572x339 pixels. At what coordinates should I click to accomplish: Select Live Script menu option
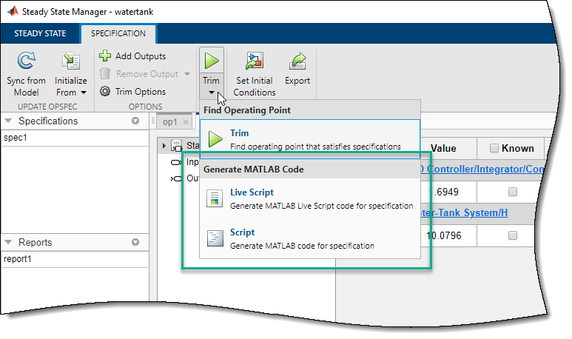252,193
